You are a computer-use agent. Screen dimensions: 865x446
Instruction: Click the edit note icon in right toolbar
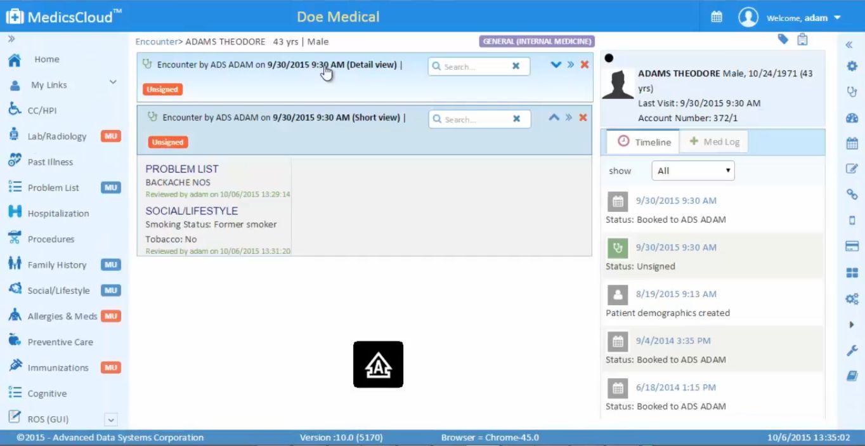[852, 169]
